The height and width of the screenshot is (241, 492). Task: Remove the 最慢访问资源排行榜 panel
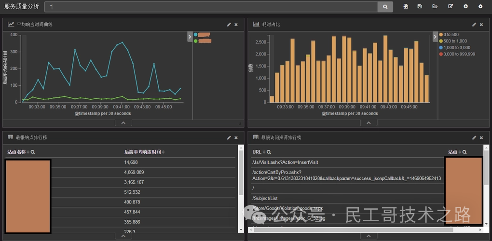click(x=481, y=137)
